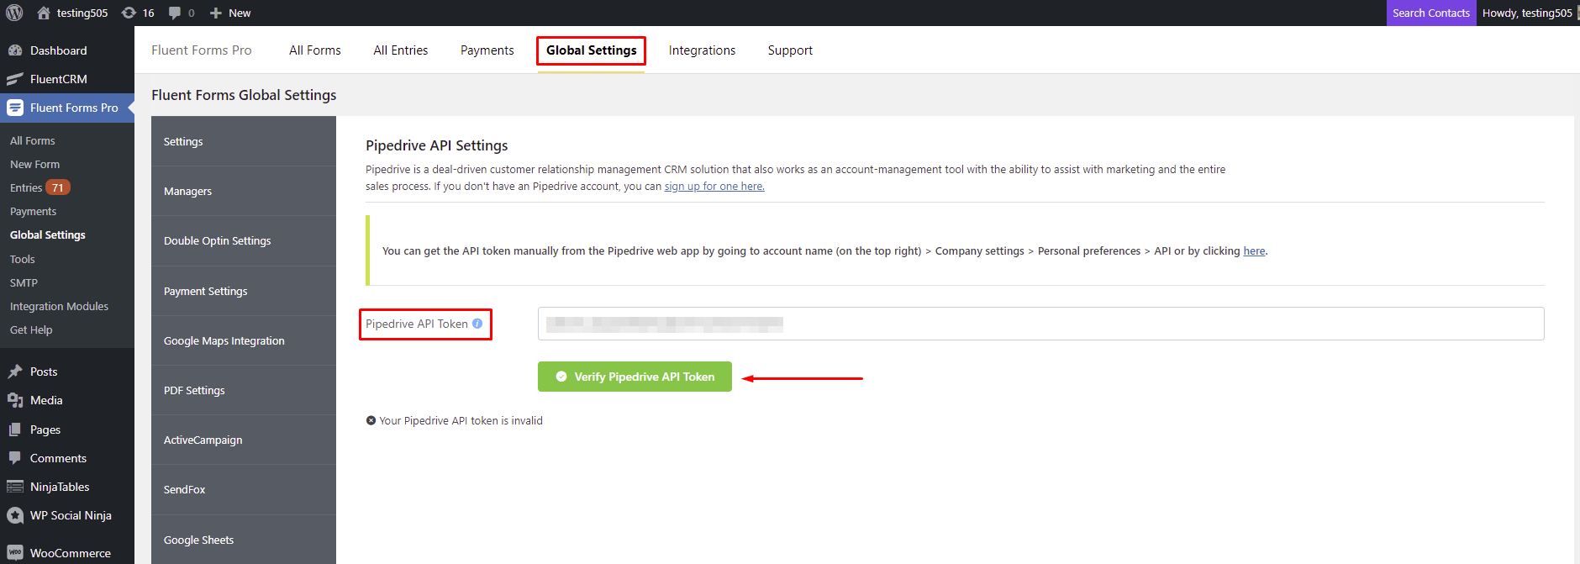Follow the sign up for one here link
The width and height of the screenshot is (1580, 564).
(x=714, y=187)
